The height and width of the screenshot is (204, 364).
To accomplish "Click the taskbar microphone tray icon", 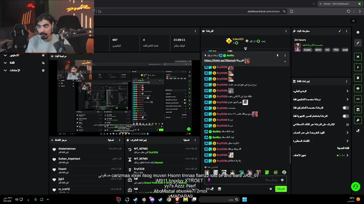I will pos(36,199).
